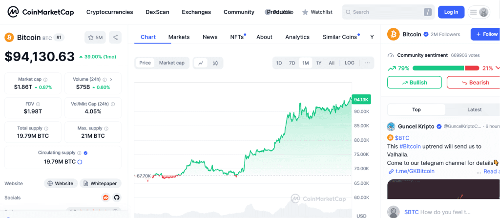Image resolution: width=500 pixels, height=218 pixels.
Task: Open the GitHub social link
Action: [x=117, y=197]
